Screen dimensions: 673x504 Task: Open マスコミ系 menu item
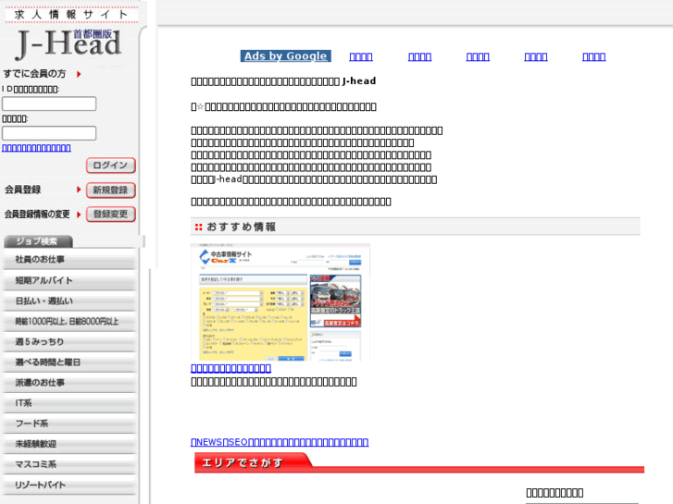point(69,464)
